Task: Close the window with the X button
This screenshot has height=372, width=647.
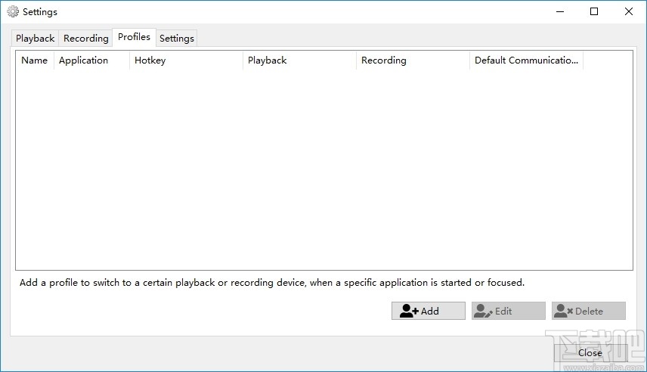Action: coord(629,11)
